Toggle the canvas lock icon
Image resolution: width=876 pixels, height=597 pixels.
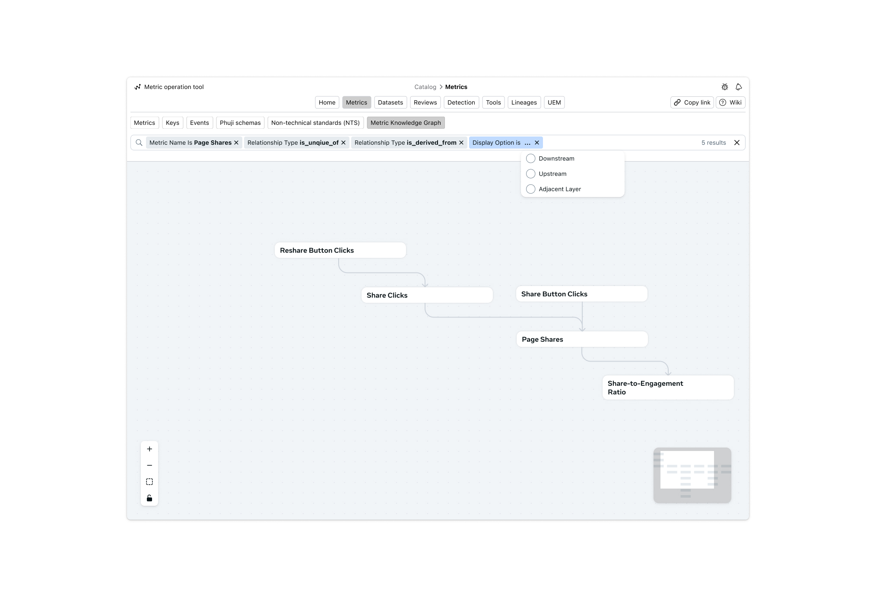(149, 498)
